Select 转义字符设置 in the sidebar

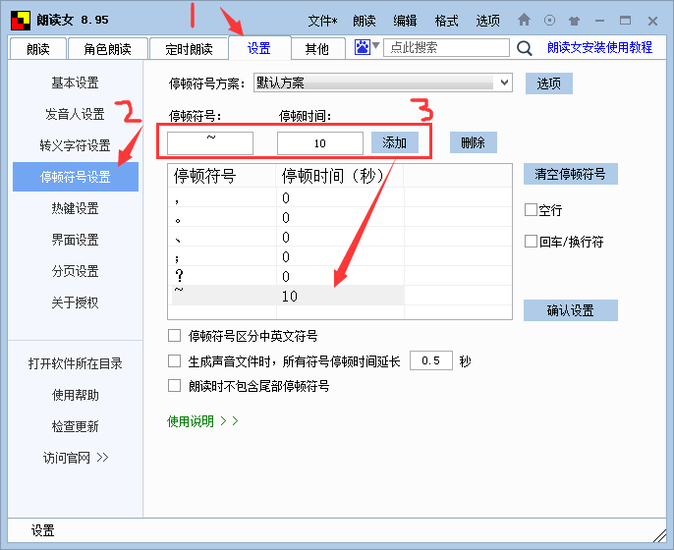pos(76,145)
